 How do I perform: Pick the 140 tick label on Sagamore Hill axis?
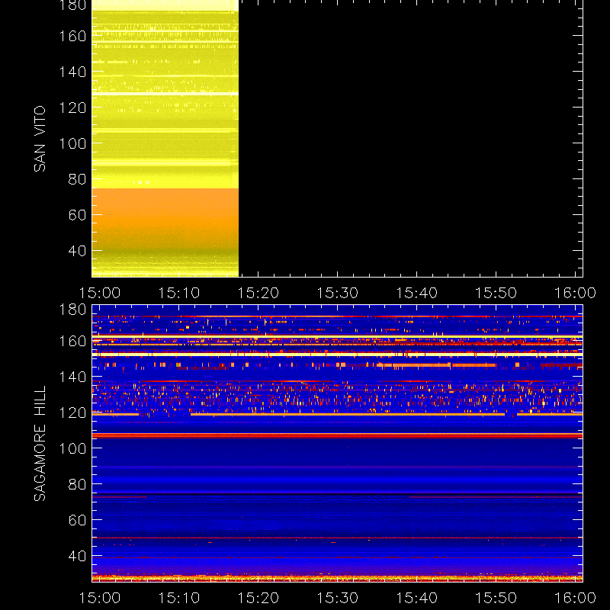click(x=72, y=377)
